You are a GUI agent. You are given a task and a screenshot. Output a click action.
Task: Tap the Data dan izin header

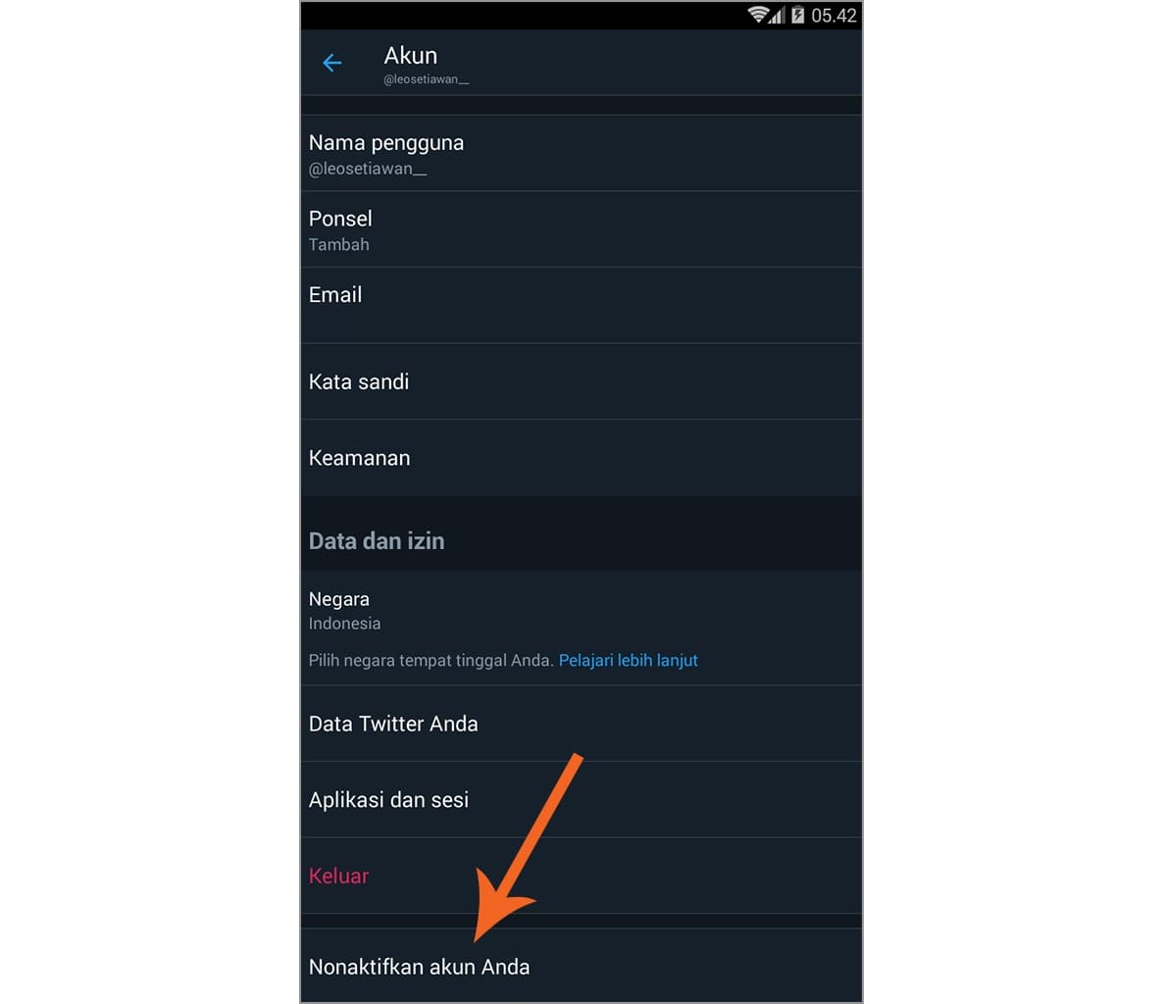(377, 541)
